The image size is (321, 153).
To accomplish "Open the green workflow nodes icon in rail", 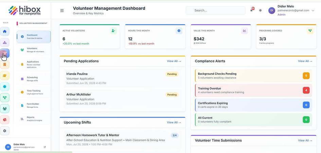I will tap(5, 98).
